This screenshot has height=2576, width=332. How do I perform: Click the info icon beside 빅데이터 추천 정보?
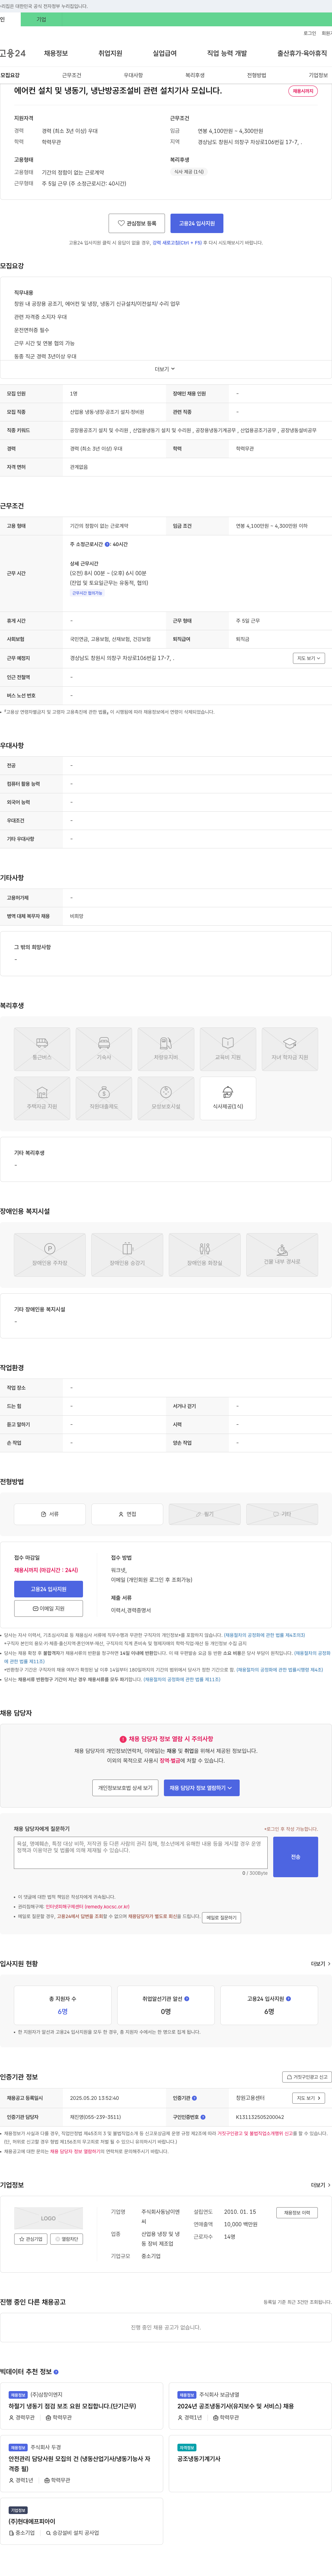pos(56,2372)
